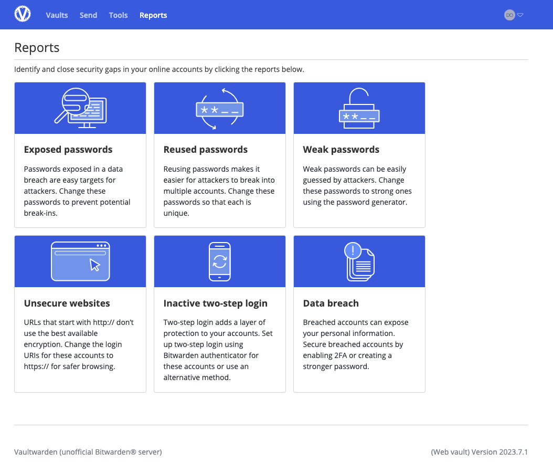
Task: Open the Reused passwords report heading
Action: 205,150
